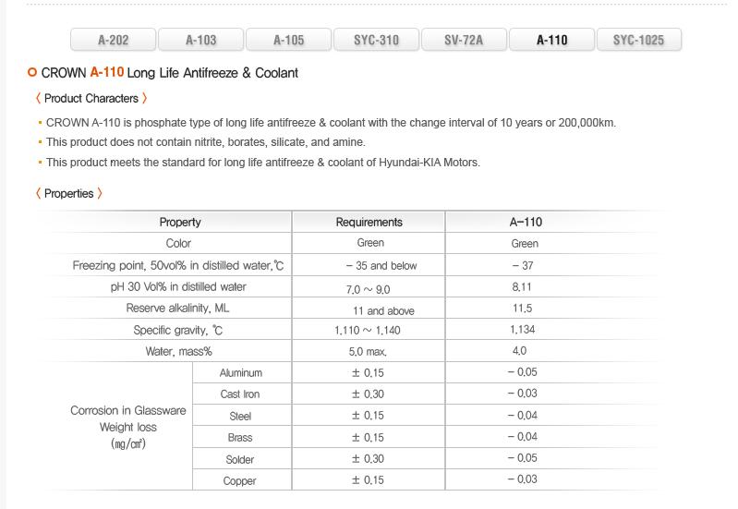Click the Properties section heading
The image size is (738, 509).
point(68,193)
